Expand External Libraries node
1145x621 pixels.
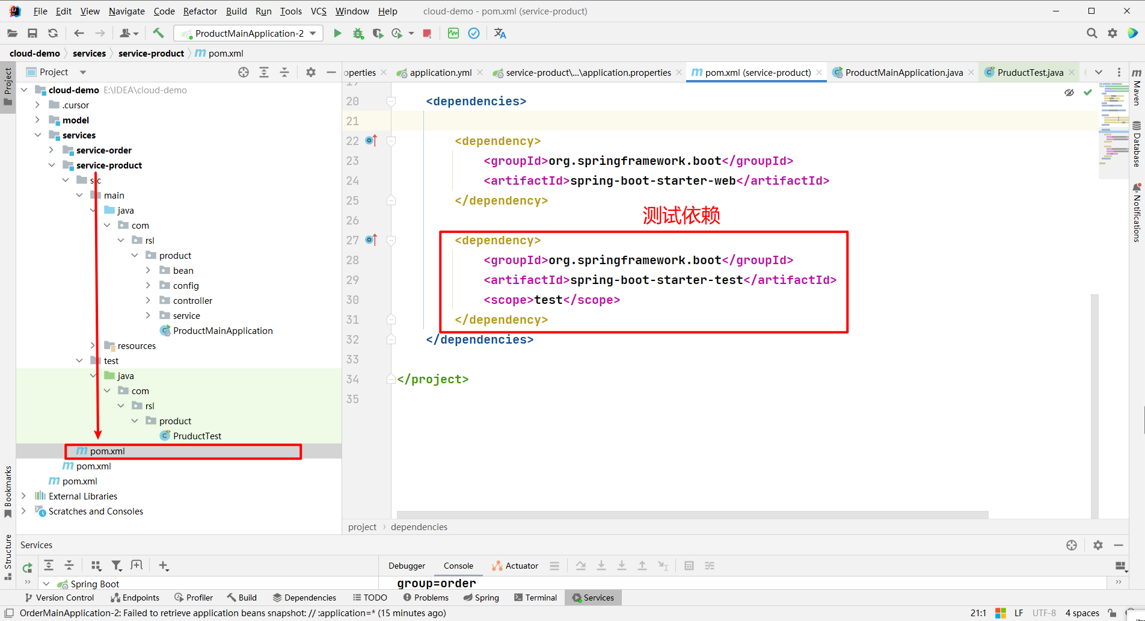(x=24, y=496)
